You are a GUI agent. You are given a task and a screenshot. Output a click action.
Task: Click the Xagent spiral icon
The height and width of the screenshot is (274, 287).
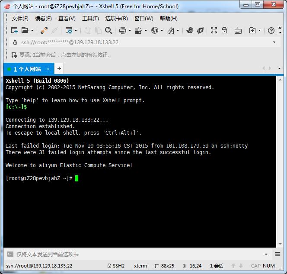coord(189,30)
